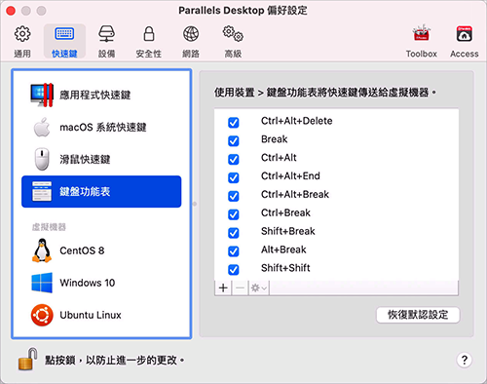Toggle the Ctrl+Alt checkbox
This screenshot has height=384, width=487.
(234, 159)
